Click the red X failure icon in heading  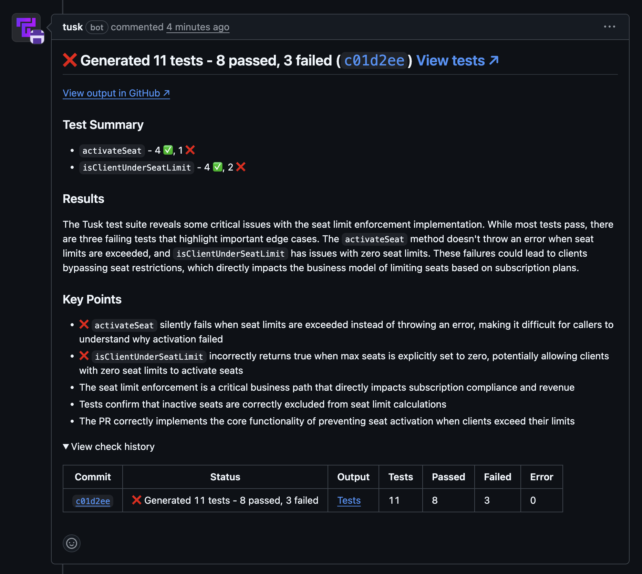(70, 60)
